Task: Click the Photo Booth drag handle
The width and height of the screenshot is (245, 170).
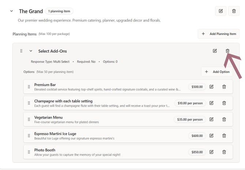Action: click(x=29, y=152)
